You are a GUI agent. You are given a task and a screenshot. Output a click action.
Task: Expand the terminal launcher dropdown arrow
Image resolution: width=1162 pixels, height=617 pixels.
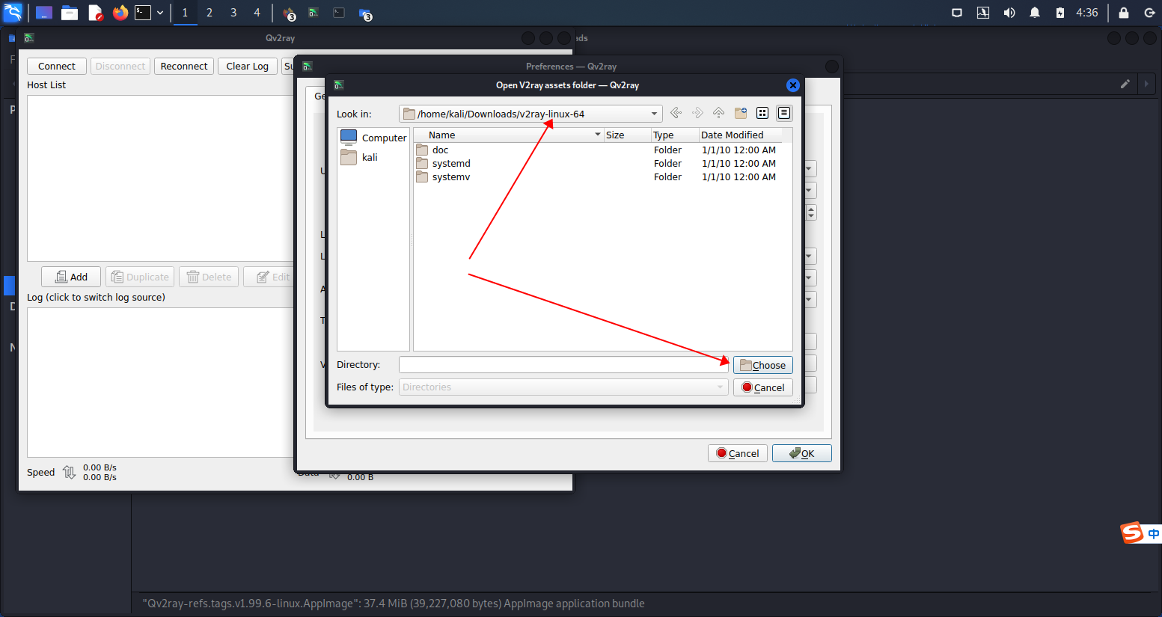coord(160,13)
